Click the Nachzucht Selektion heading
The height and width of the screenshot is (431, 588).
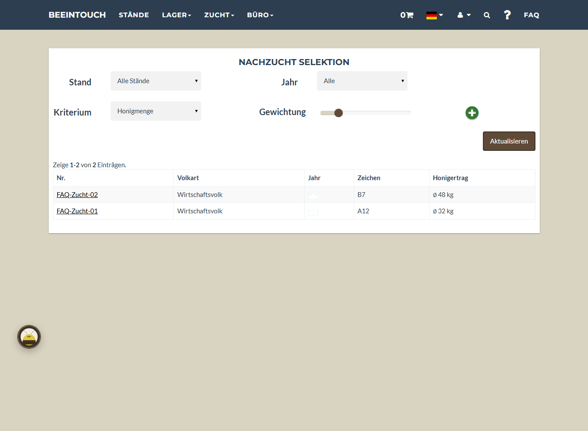pos(294,62)
